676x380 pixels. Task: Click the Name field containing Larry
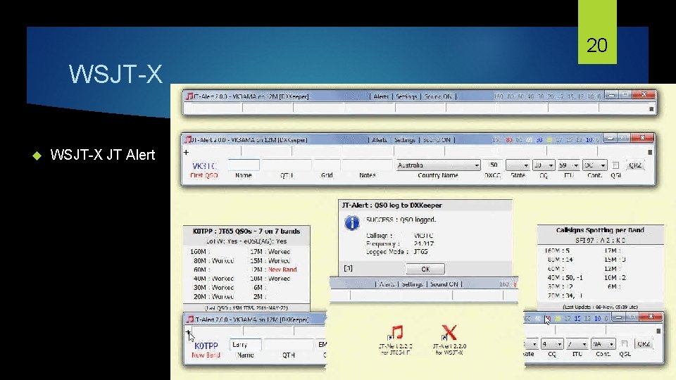tap(245, 345)
